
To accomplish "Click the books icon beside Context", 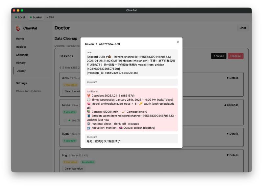I will [x=89, y=112].
